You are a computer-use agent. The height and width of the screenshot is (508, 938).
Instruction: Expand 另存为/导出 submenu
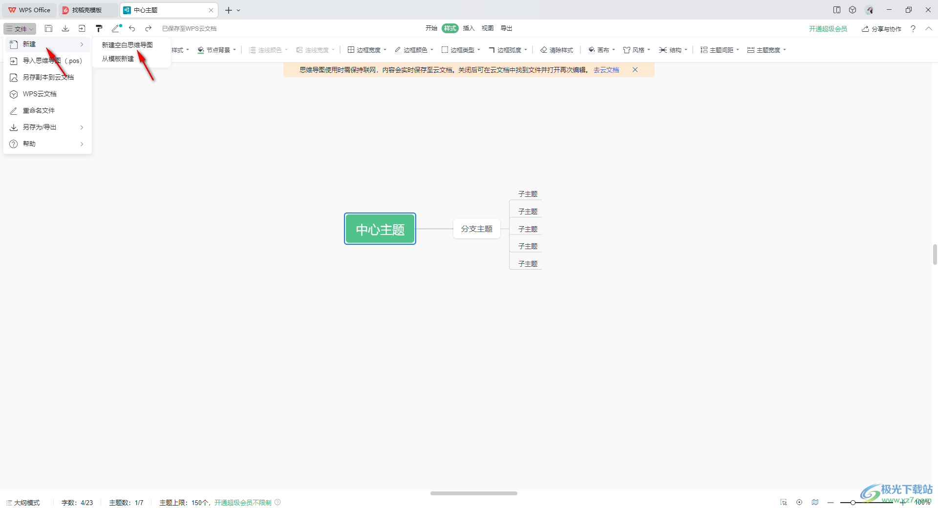pos(47,127)
